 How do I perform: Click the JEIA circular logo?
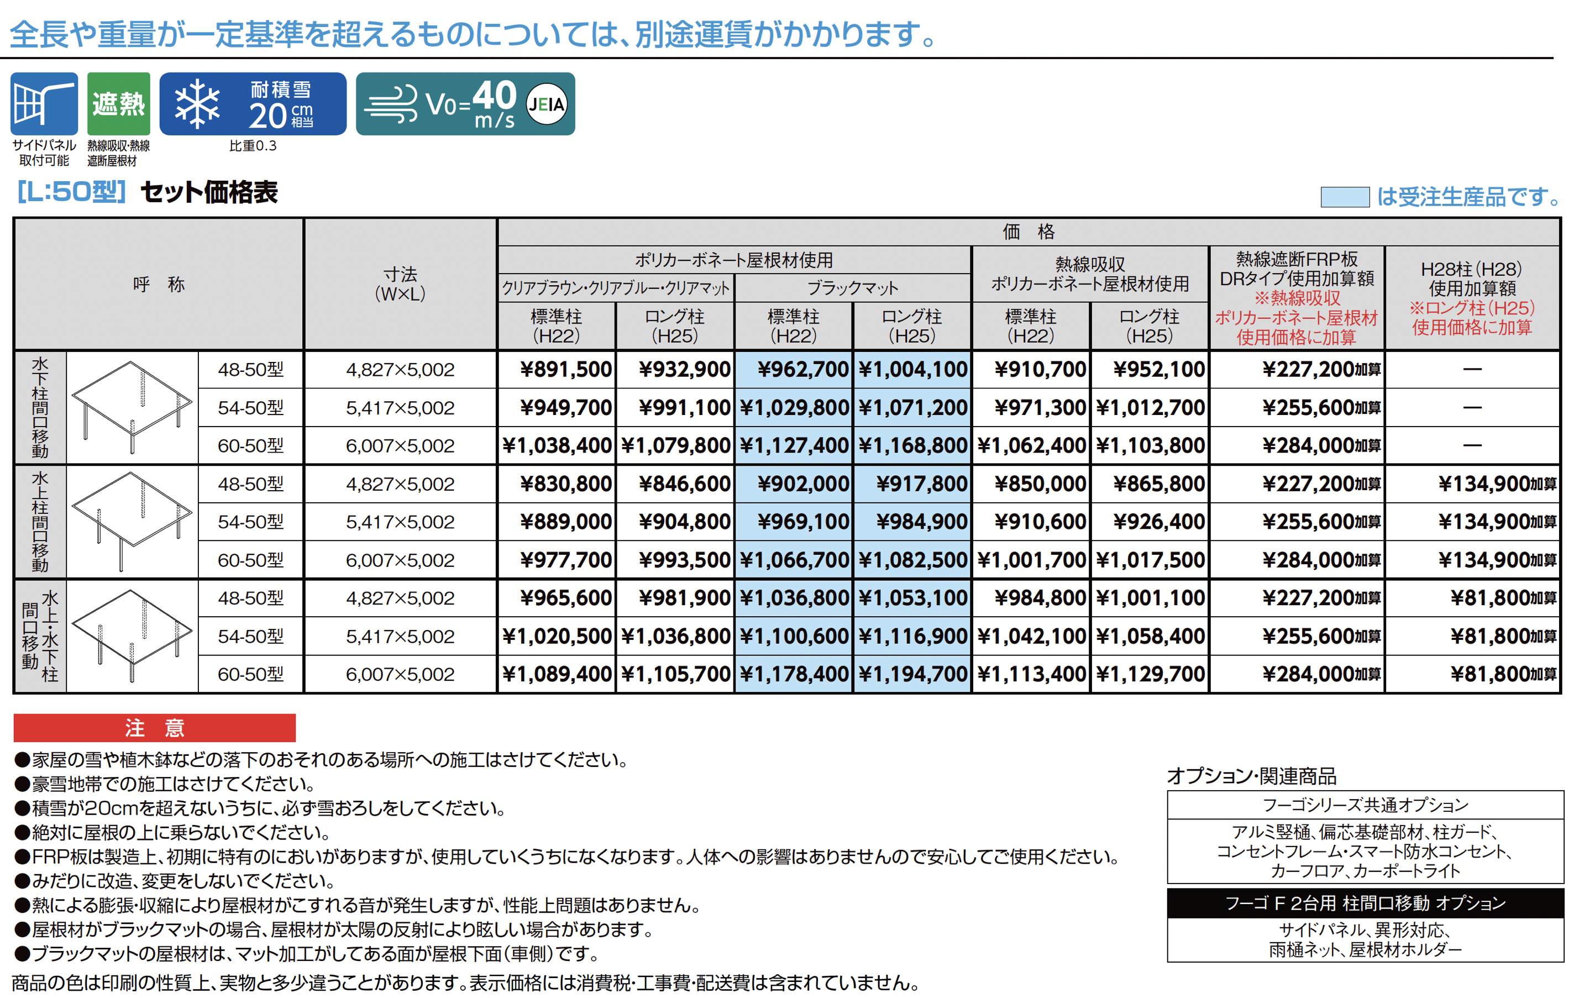pos(546,104)
